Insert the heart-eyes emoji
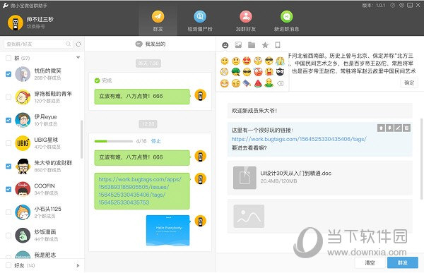Viewport: 424px width, 273px height. [247, 61]
